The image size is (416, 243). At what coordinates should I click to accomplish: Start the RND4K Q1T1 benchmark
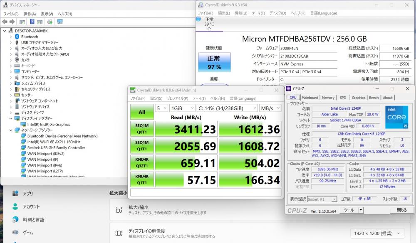[142, 179]
